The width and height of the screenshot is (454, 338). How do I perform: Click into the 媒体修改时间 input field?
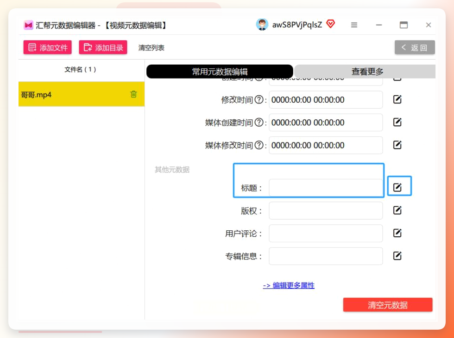326,145
